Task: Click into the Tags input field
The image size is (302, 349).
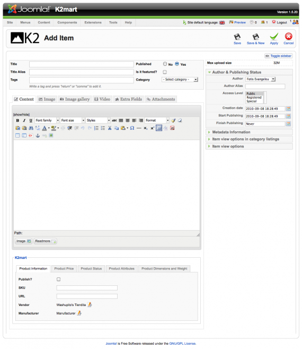Action: pos(82,80)
